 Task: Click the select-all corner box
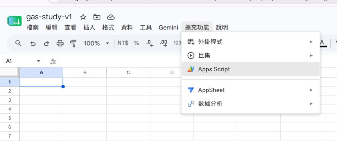(10, 72)
